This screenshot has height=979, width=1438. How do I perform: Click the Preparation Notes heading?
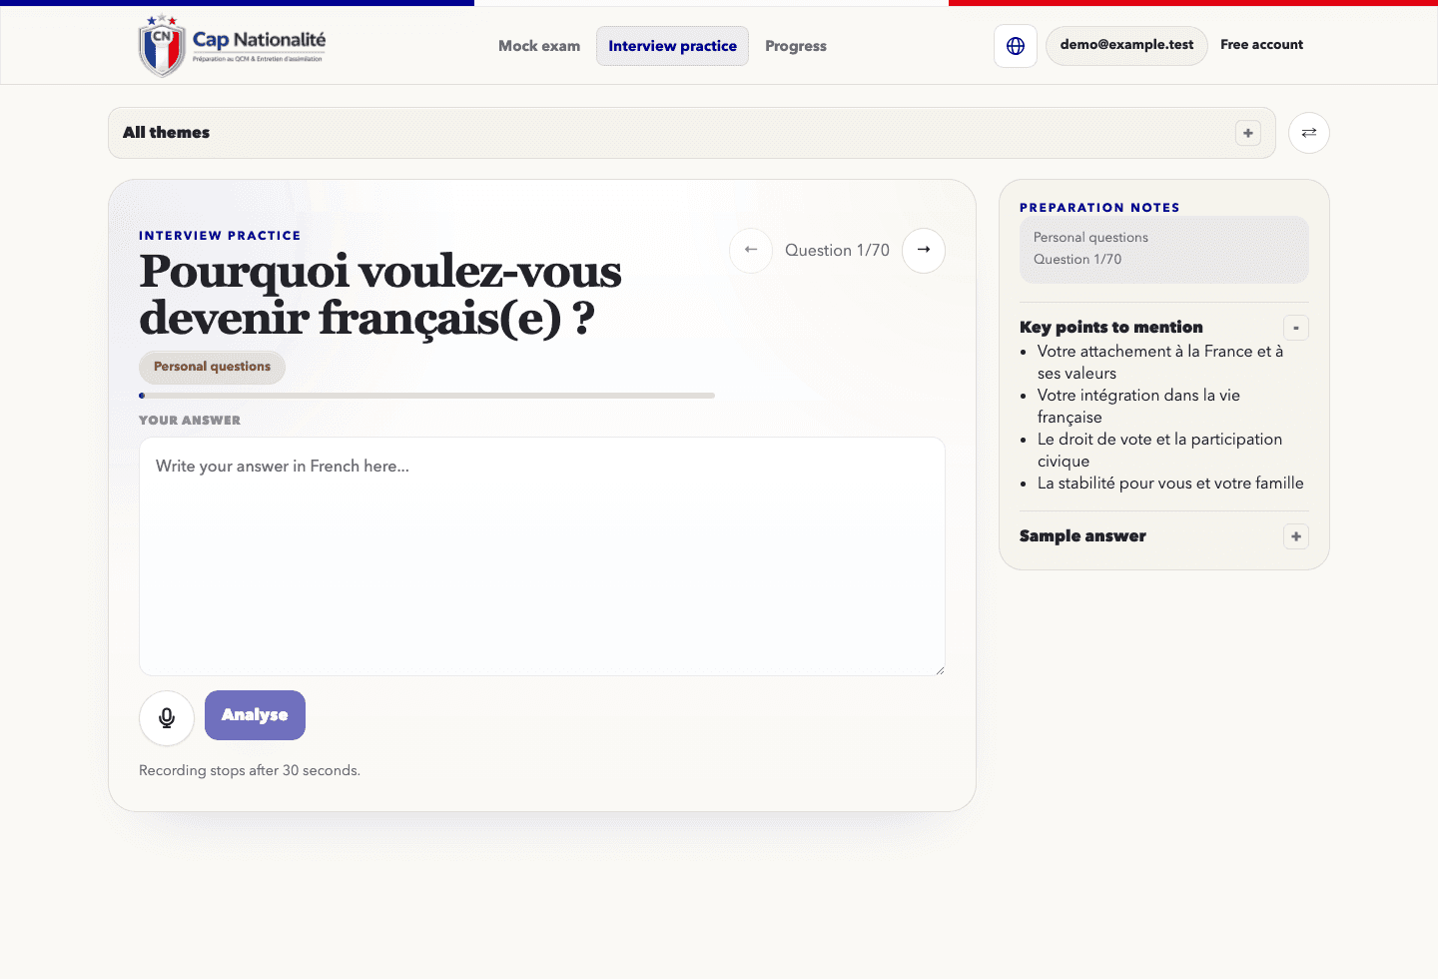click(x=1099, y=208)
